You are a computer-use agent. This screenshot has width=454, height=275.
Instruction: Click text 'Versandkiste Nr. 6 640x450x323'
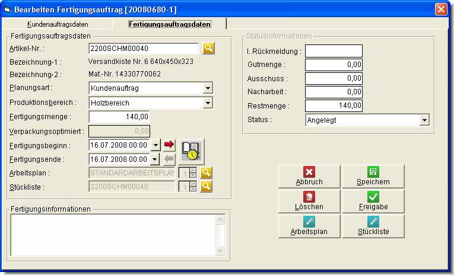[x=141, y=62]
